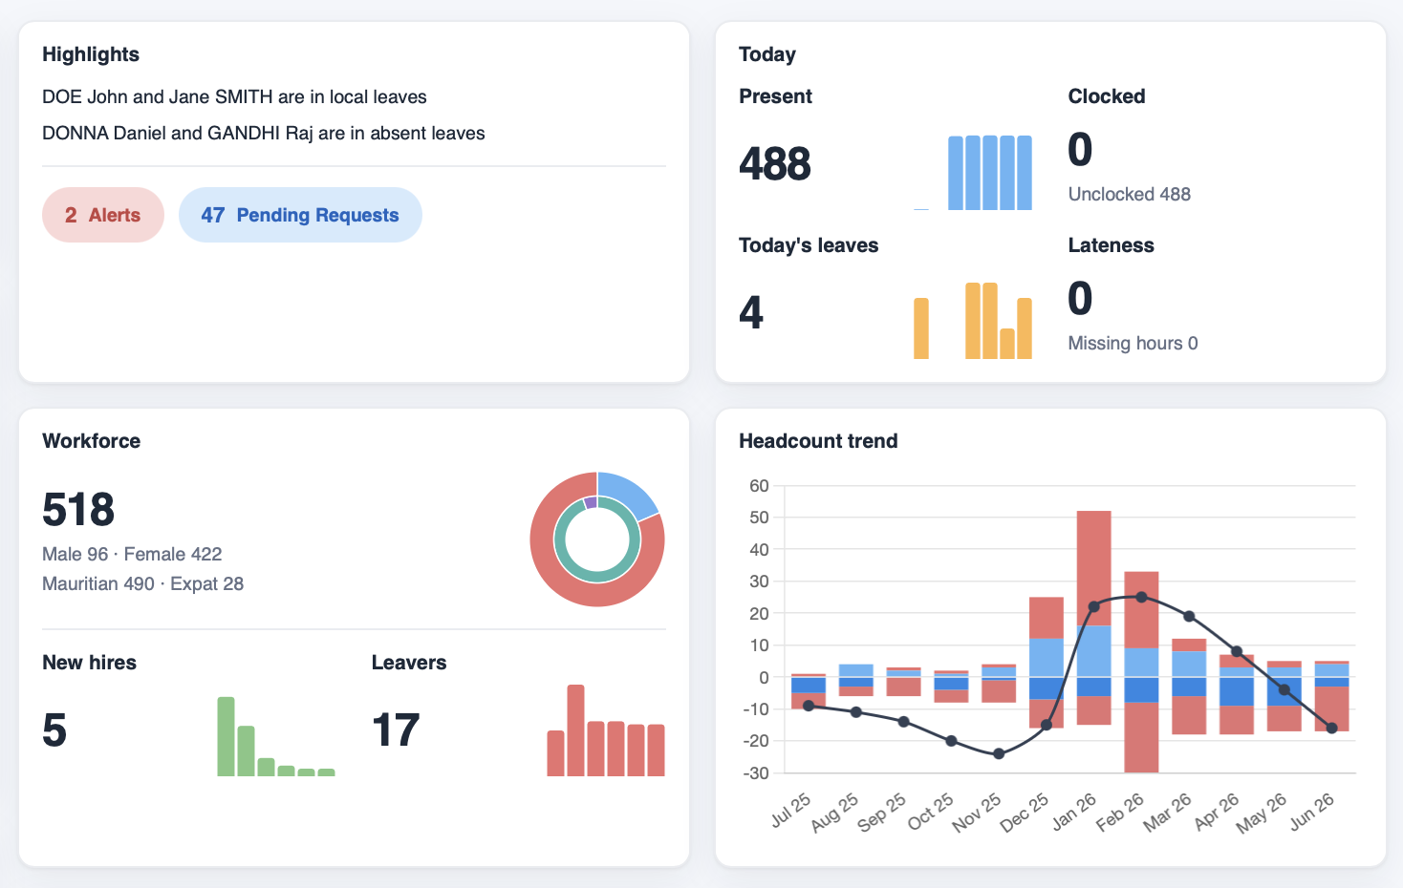The image size is (1403, 888).
Task: Click the Today's leaves count 4
Action: click(x=751, y=313)
